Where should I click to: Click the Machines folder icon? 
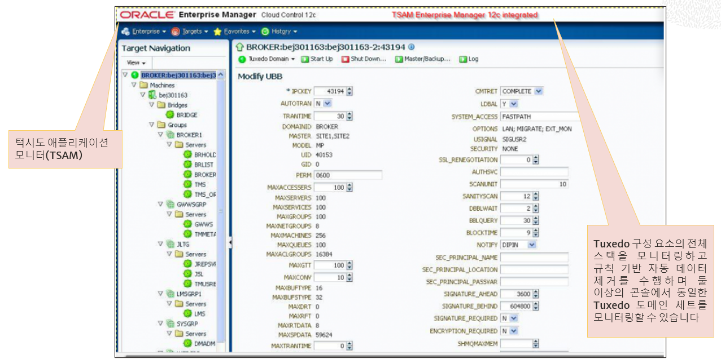pyautogui.click(x=143, y=85)
